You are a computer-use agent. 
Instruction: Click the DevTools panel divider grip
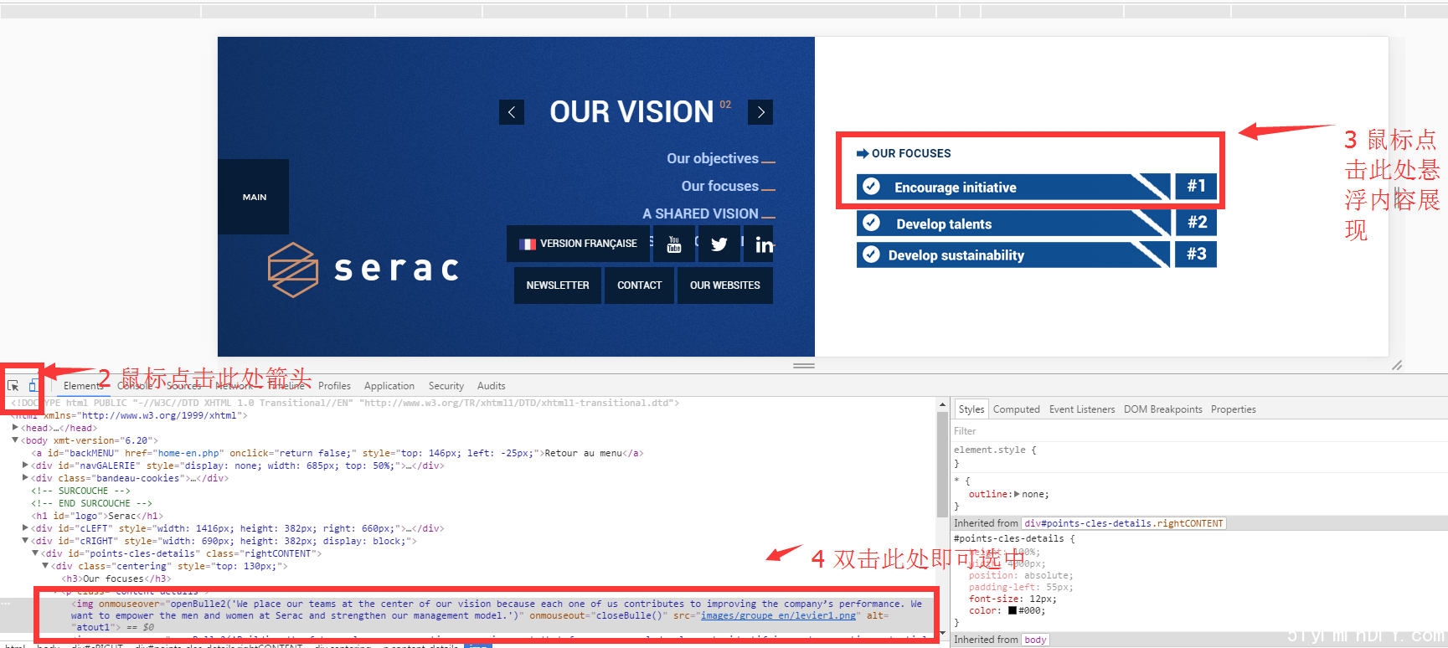804,366
